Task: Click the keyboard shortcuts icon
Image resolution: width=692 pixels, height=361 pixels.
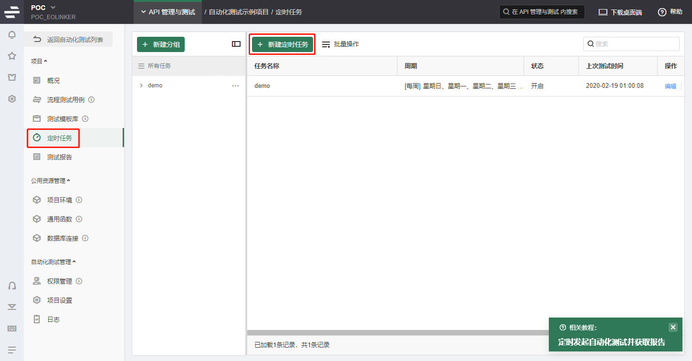Action: (12, 329)
